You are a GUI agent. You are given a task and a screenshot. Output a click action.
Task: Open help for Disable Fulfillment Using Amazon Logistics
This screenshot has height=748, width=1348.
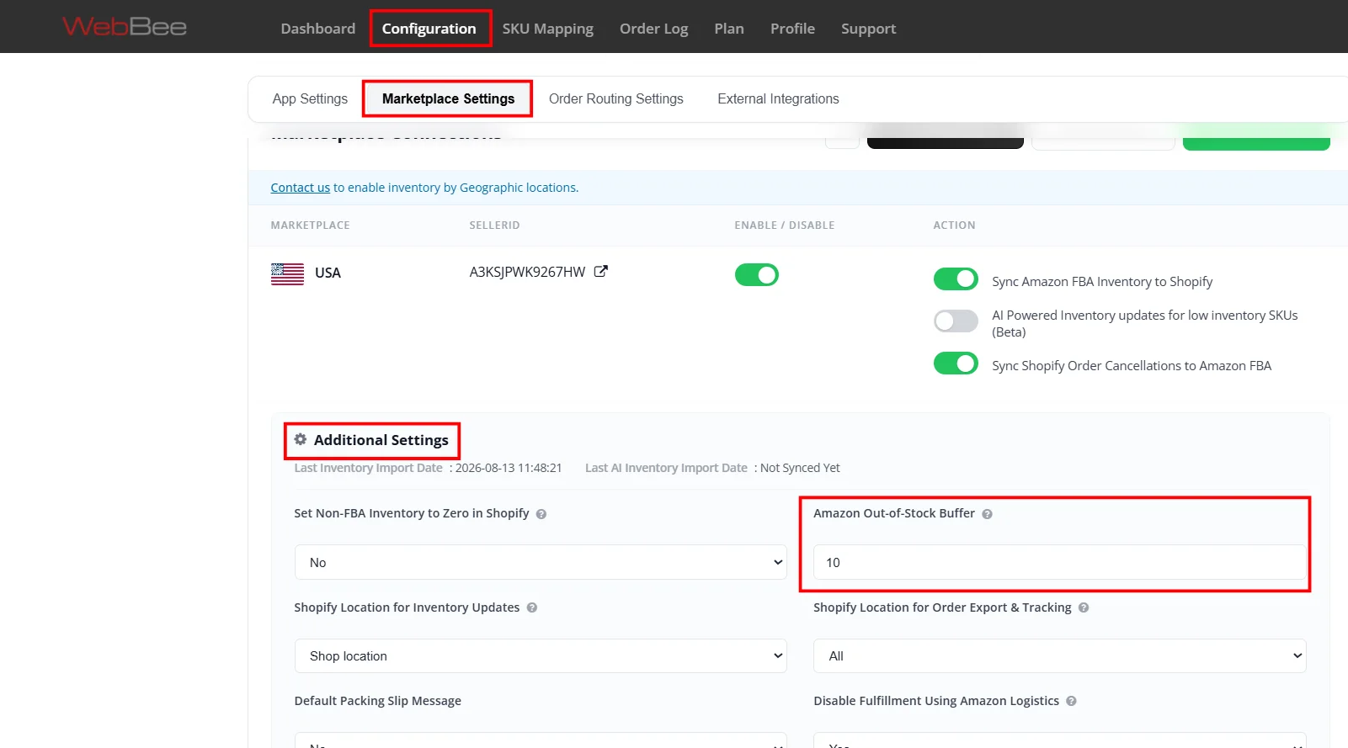click(x=1071, y=701)
